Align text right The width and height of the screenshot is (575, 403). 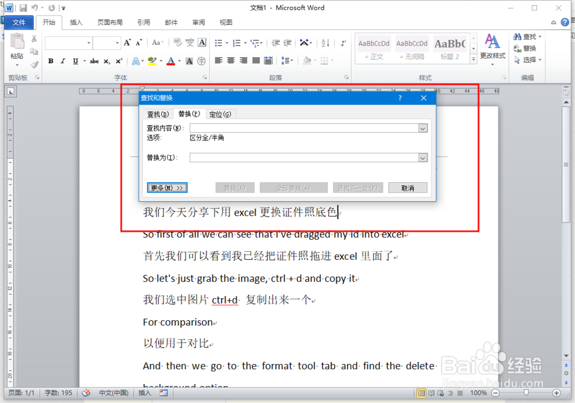click(243, 60)
